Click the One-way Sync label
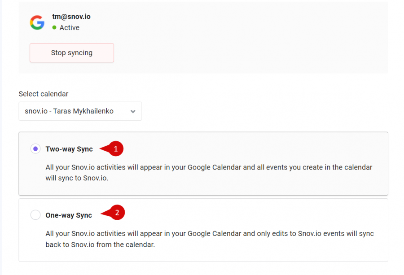Image resolution: width=404 pixels, height=275 pixels. (x=69, y=215)
